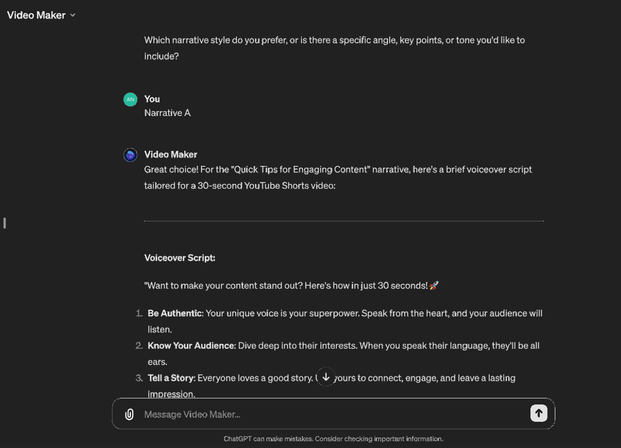Screen dimensions: 621x448
Task: Click the chevron beside the Video Maker title
Action: [x=73, y=15]
